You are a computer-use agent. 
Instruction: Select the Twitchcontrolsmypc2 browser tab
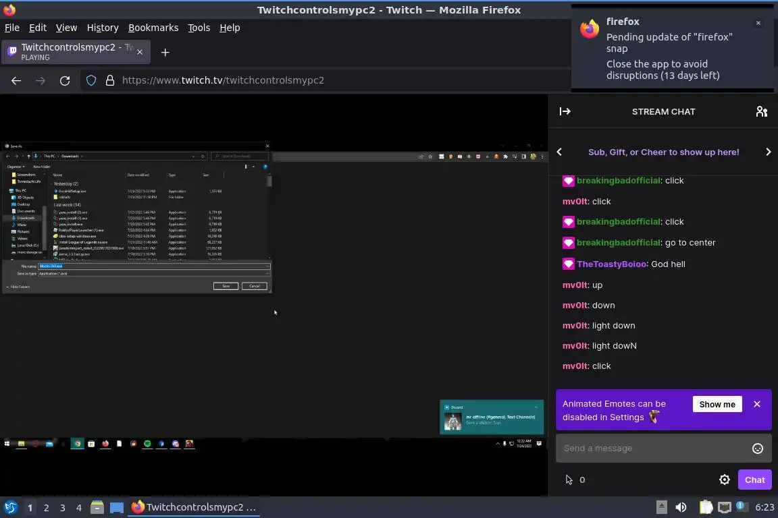tap(74, 52)
